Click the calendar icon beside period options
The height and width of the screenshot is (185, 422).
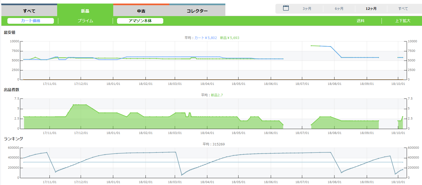[286, 8]
